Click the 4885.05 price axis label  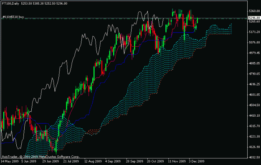coord(254,63)
